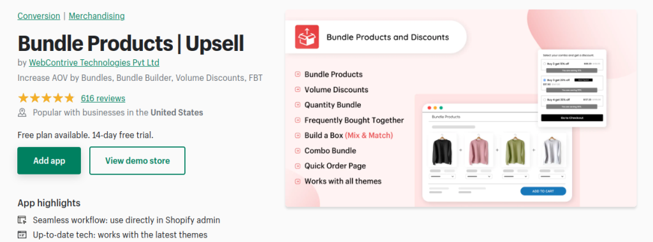Select the Buy 2 get 10% off radio
653x242 pixels.
pos(545,64)
